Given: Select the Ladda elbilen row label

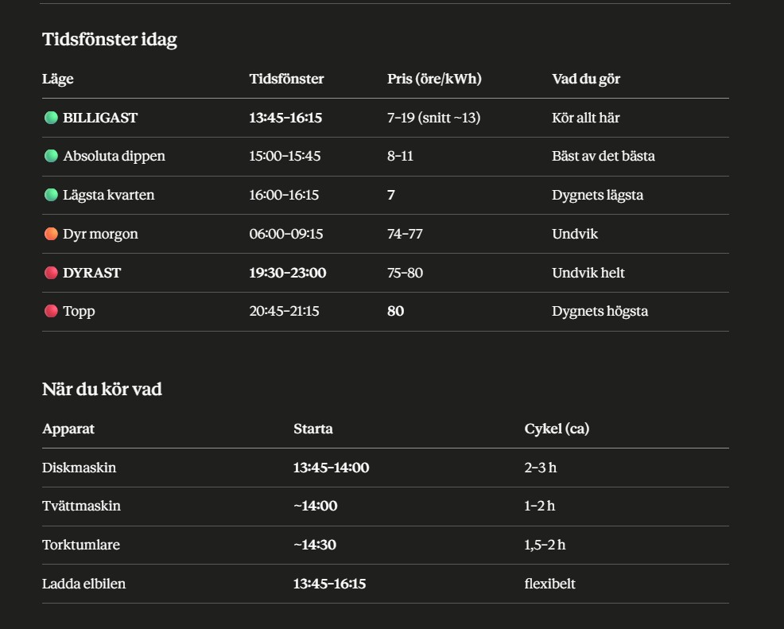Looking at the screenshot, I should 84,584.
